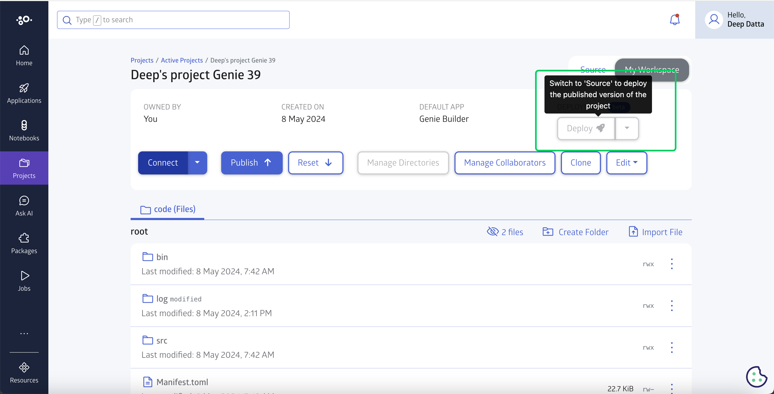Click the cookie preferences icon

coord(756,377)
